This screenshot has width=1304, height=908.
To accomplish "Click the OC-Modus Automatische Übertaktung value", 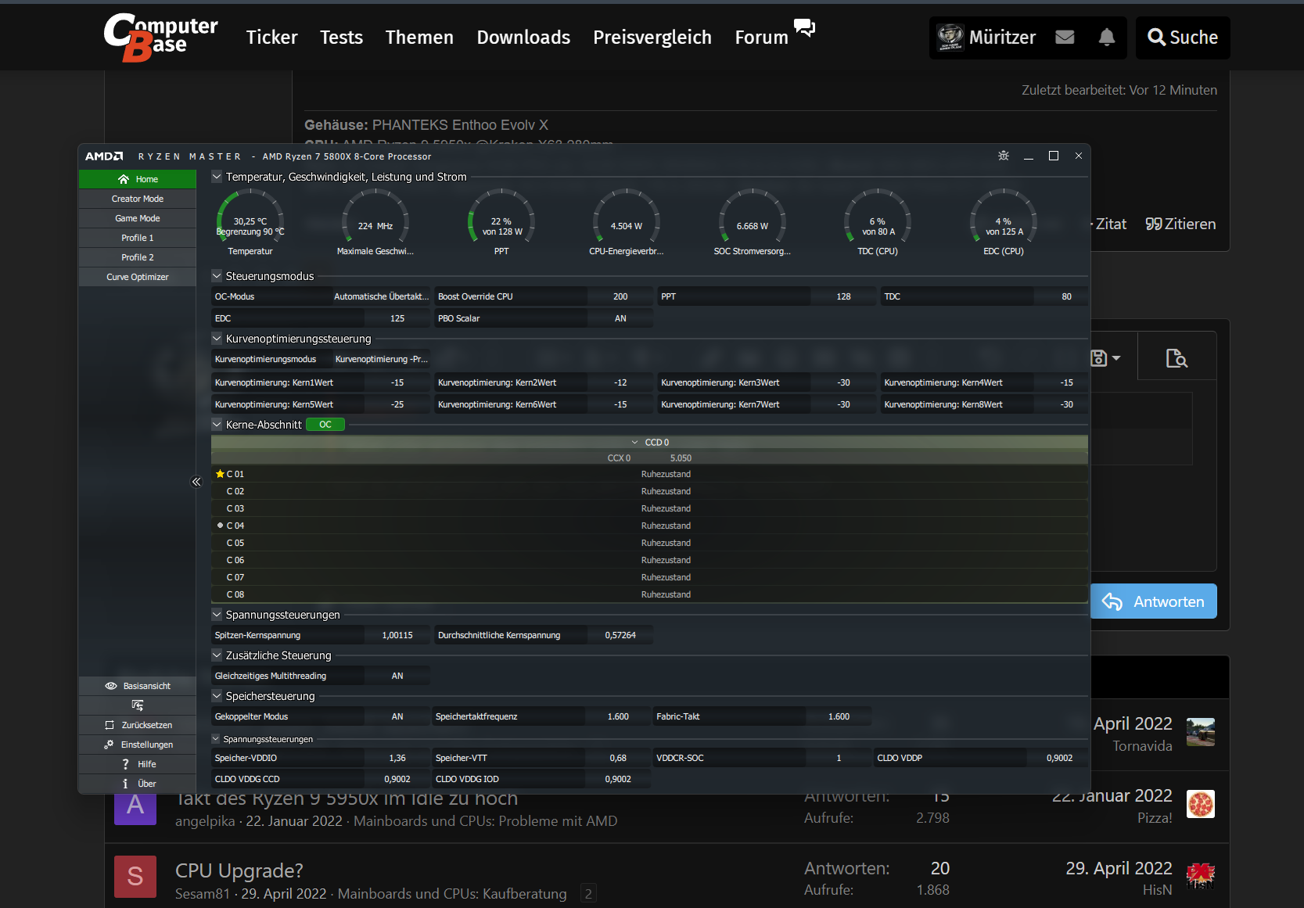I will 381,296.
